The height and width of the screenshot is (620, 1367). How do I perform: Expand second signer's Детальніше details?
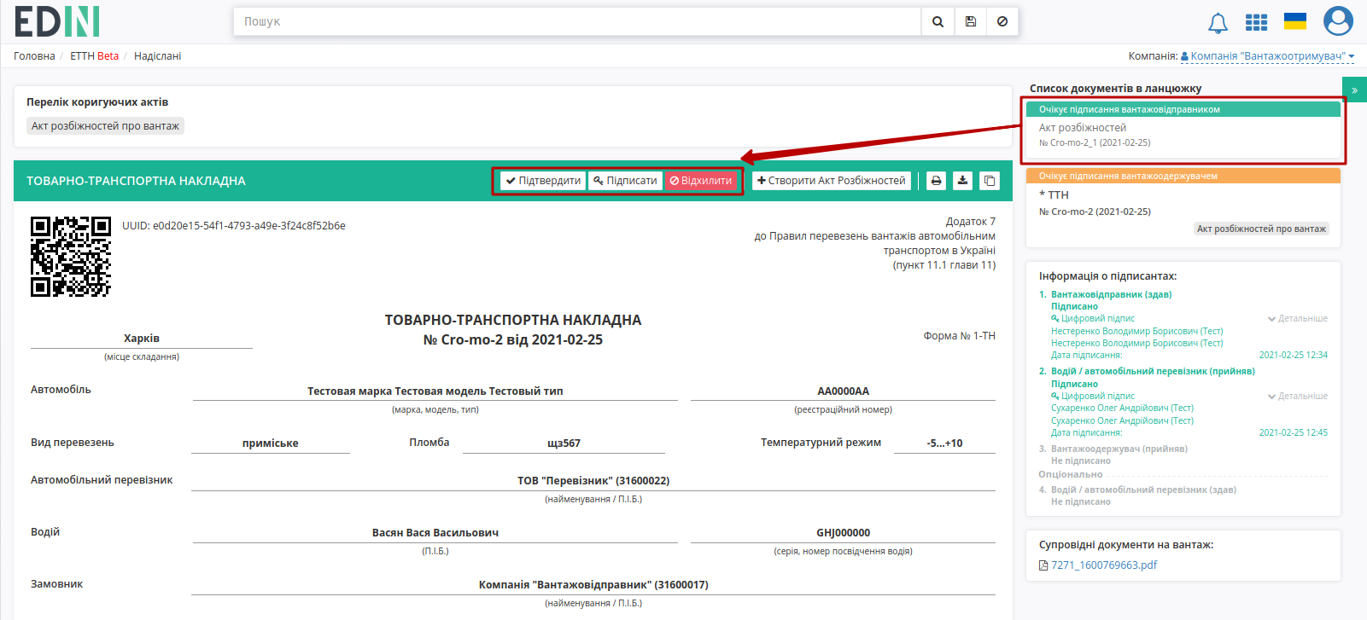click(1298, 396)
